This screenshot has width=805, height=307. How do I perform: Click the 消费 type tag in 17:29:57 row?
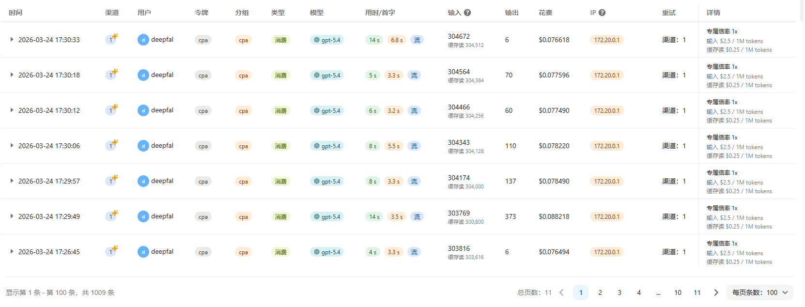pyautogui.click(x=280, y=182)
